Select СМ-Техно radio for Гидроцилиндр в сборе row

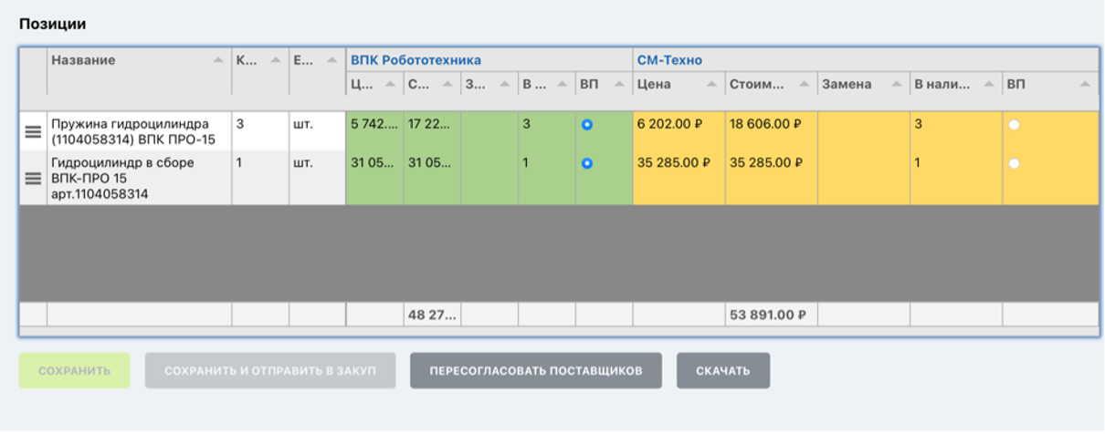click(x=1013, y=164)
